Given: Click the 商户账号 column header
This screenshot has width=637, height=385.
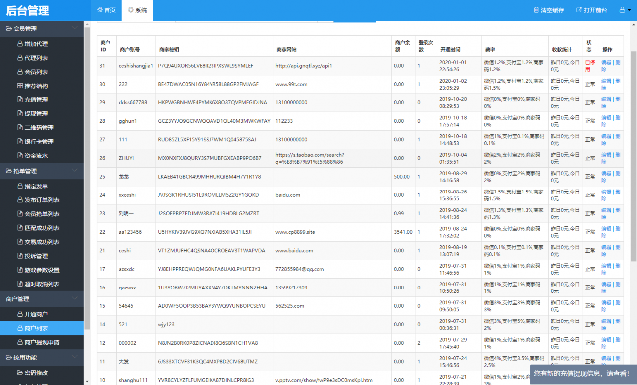Looking at the screenshot, I should click(130, 50).
